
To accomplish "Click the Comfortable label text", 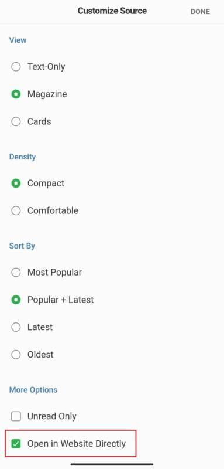I will [x=53, y=210].
